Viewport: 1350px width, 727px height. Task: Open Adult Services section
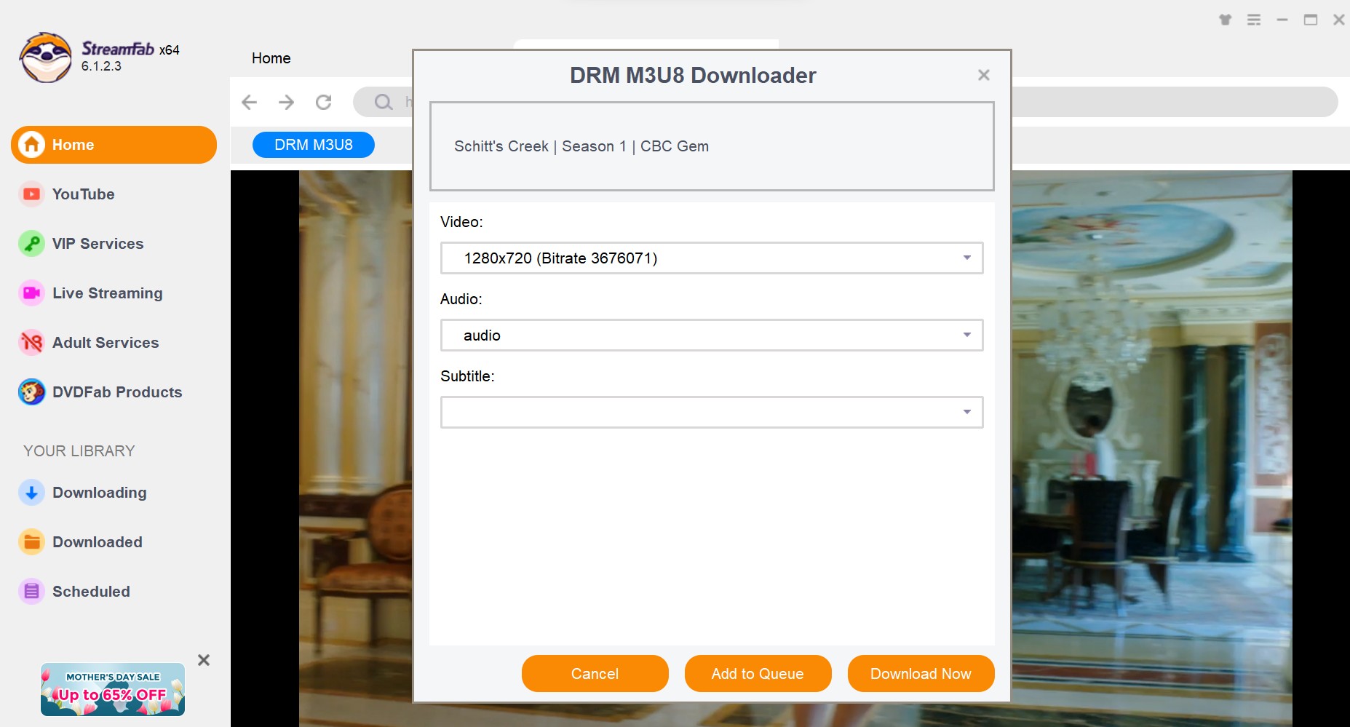tap(105, 343)
